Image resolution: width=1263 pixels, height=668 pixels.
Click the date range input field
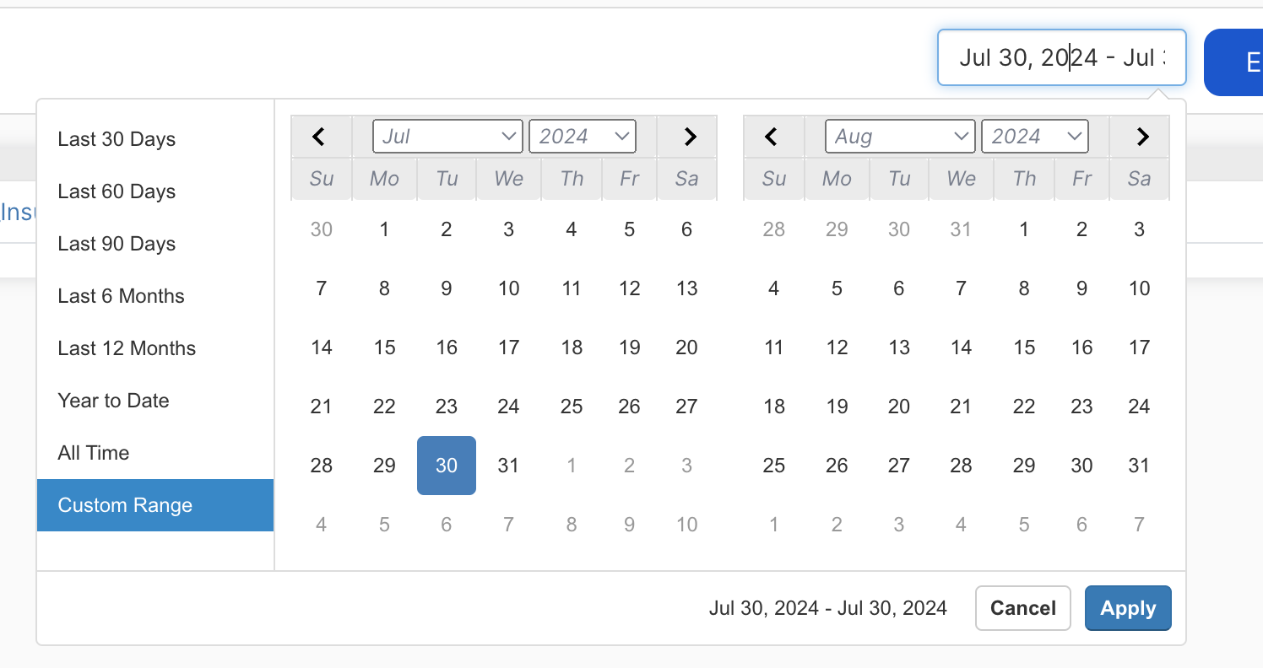(1061, 57)
